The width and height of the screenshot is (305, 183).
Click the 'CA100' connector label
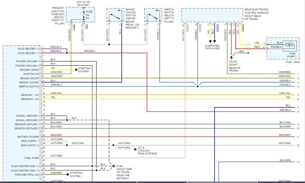(x=200, y=28)
